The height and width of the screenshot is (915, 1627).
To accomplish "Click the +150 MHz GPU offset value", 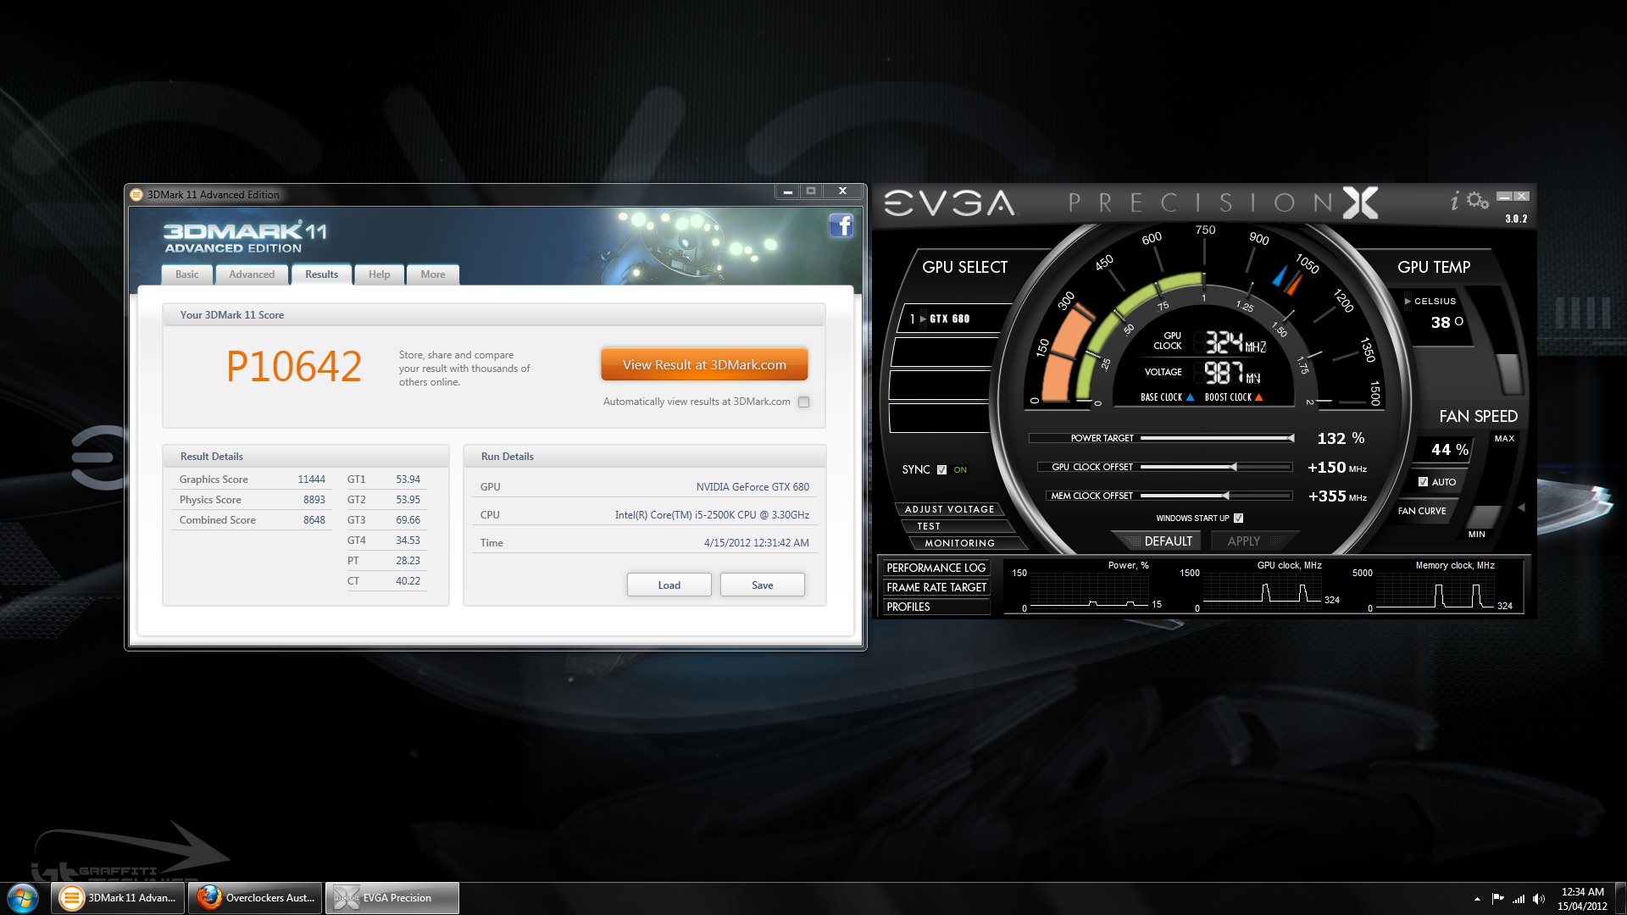I will pos(1336,468).
